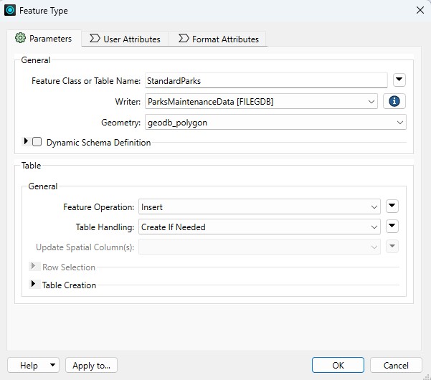Screen dimensions: 431x380
Task: Expand the Table Creation section
Action: click(33, 285)
